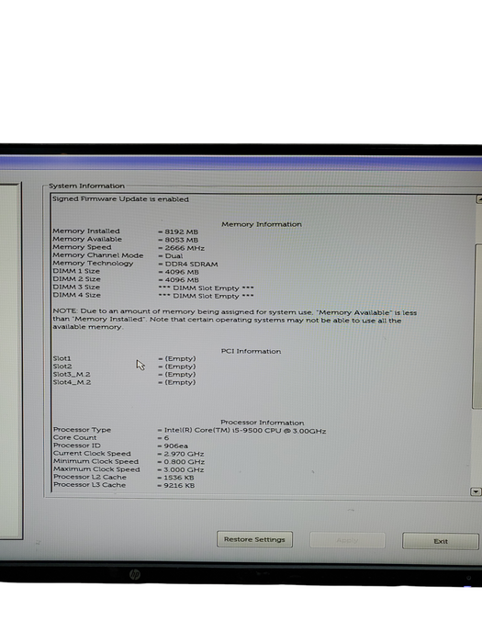Click the 'DIMM 4 Size' label

76,295
